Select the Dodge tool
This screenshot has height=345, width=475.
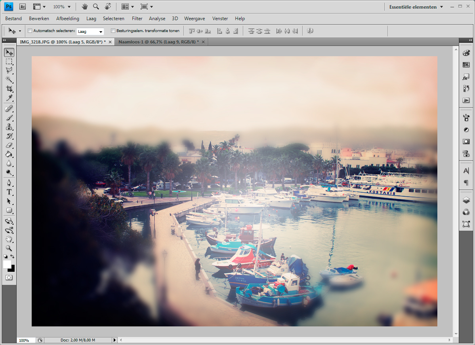(9, 172)
